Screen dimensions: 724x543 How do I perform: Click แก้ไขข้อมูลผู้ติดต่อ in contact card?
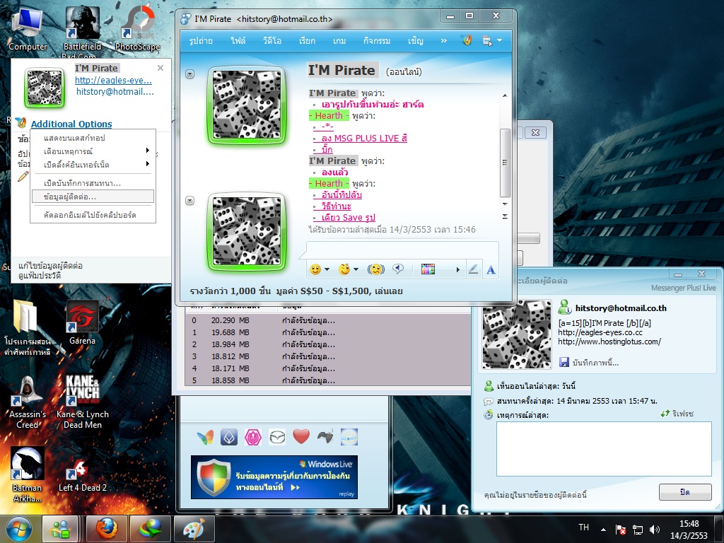click(x=50, y=266)
